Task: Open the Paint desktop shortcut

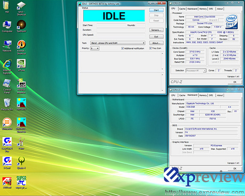Action: pyautogui.click(x=22, y=144)
